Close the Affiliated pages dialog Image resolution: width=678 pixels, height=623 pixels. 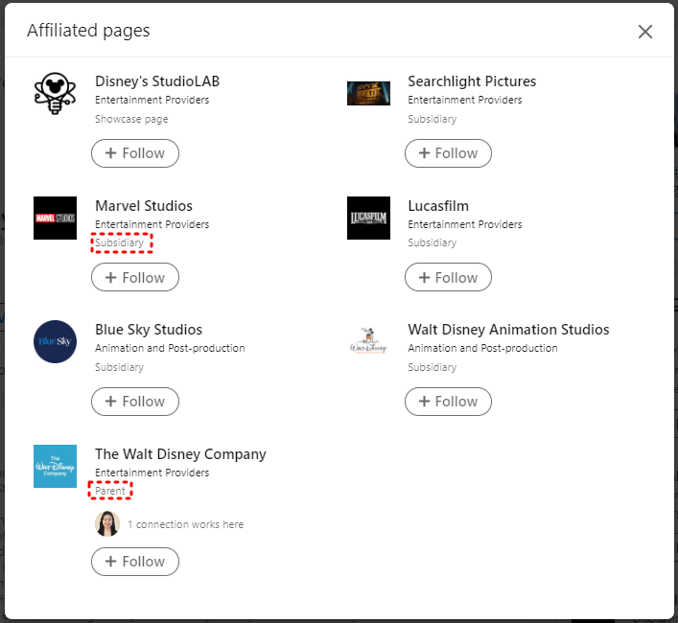(x=644, y=32)
